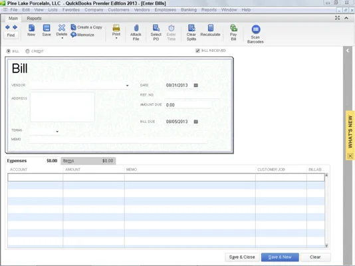Click the Enter Time icon

171,33
